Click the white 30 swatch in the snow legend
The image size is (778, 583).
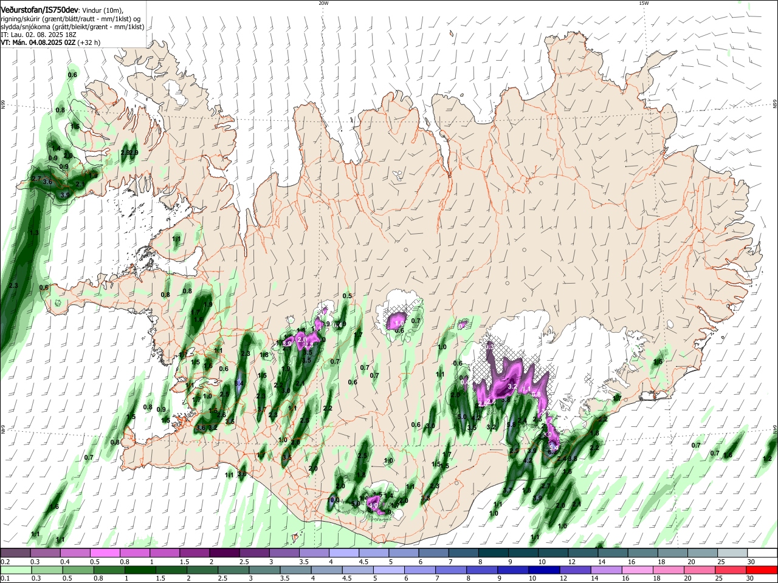pos(762,553)
